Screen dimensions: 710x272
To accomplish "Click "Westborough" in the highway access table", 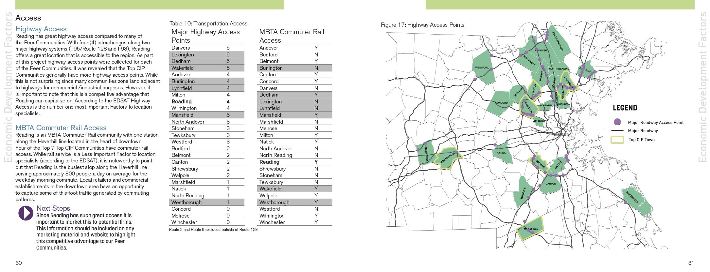I will pos(186,203).
